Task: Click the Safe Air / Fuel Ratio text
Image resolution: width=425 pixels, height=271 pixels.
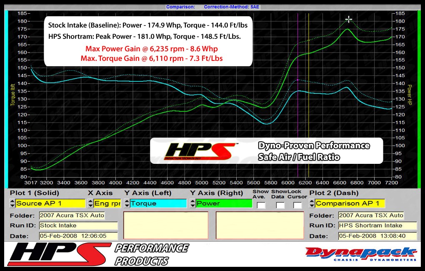Action: point(299,157)
